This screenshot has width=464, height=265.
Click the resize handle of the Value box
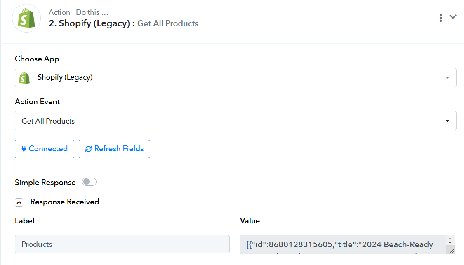[451, 251]
